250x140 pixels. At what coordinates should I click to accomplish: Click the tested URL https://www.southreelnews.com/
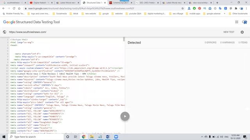tap(28, 32)
